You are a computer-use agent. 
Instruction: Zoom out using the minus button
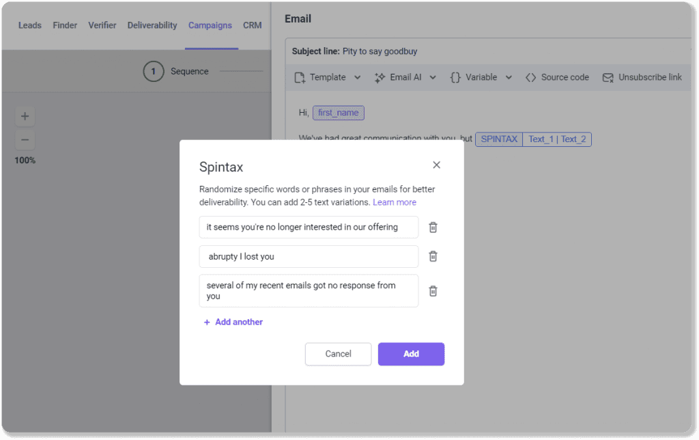click(25, 139)
